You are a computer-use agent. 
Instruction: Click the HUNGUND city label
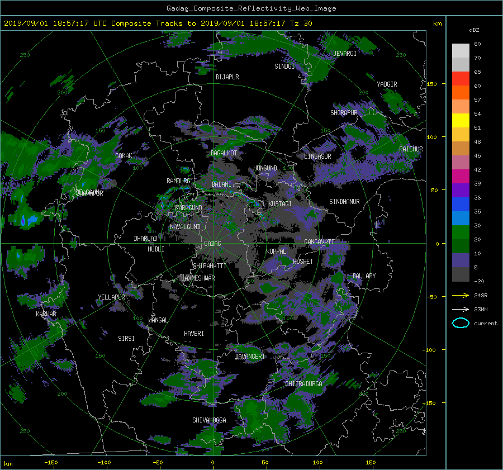click(x=265, y=168)
